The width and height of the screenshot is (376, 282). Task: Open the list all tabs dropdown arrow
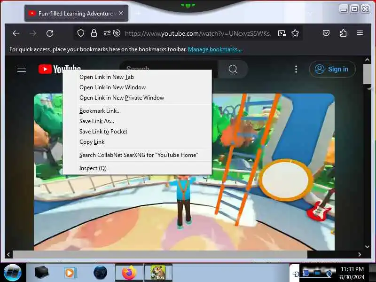click(310, 14)
